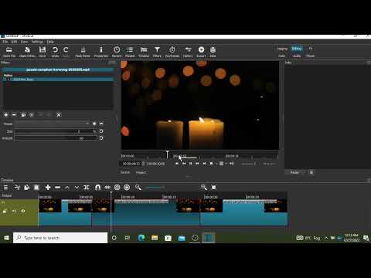Image resolution: width=371 pixels, height=278 pixels.
Task: Click the Redo toolbar icon
Action: pyautogui.click(x=66, y=52)
